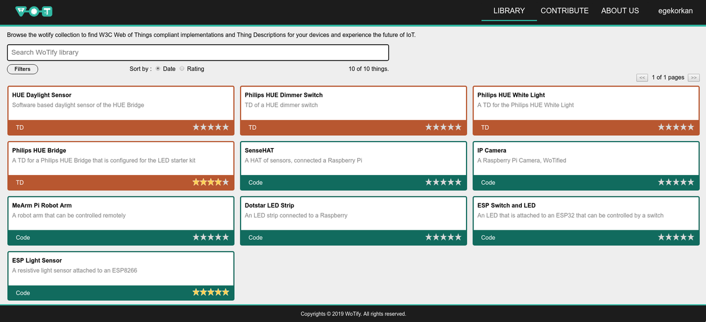Click 'A resistive light sensor' description
Image resolution: width=706 pixels, height=322 pixels.
[x=75, y=271]
